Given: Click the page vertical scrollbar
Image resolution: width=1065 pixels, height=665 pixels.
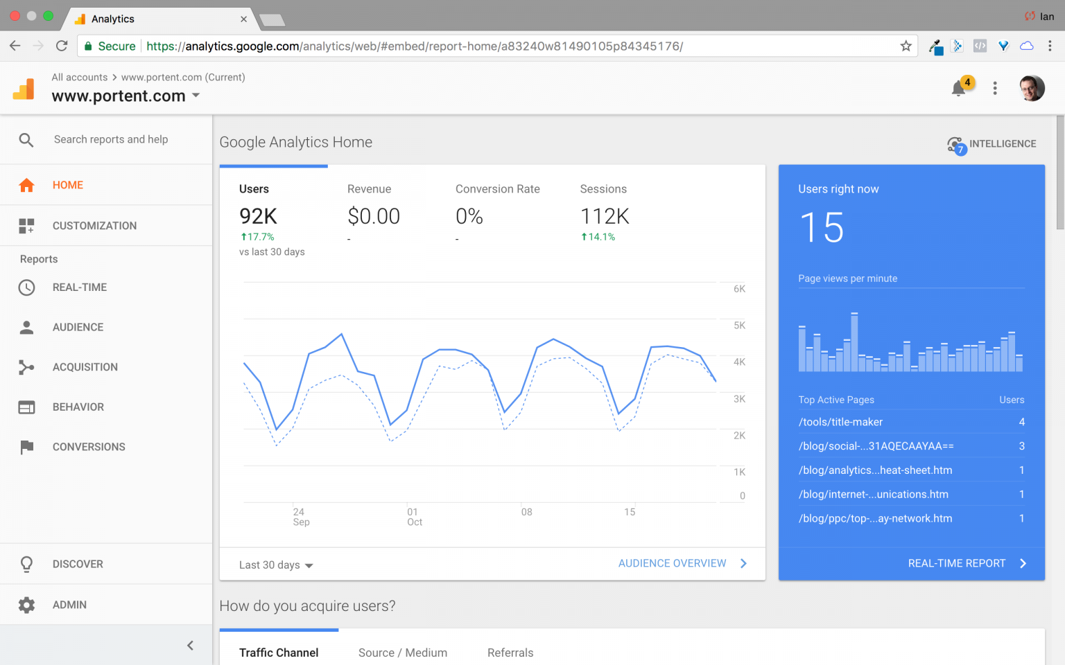Looking at the screenshot, I should (1060, 173).
